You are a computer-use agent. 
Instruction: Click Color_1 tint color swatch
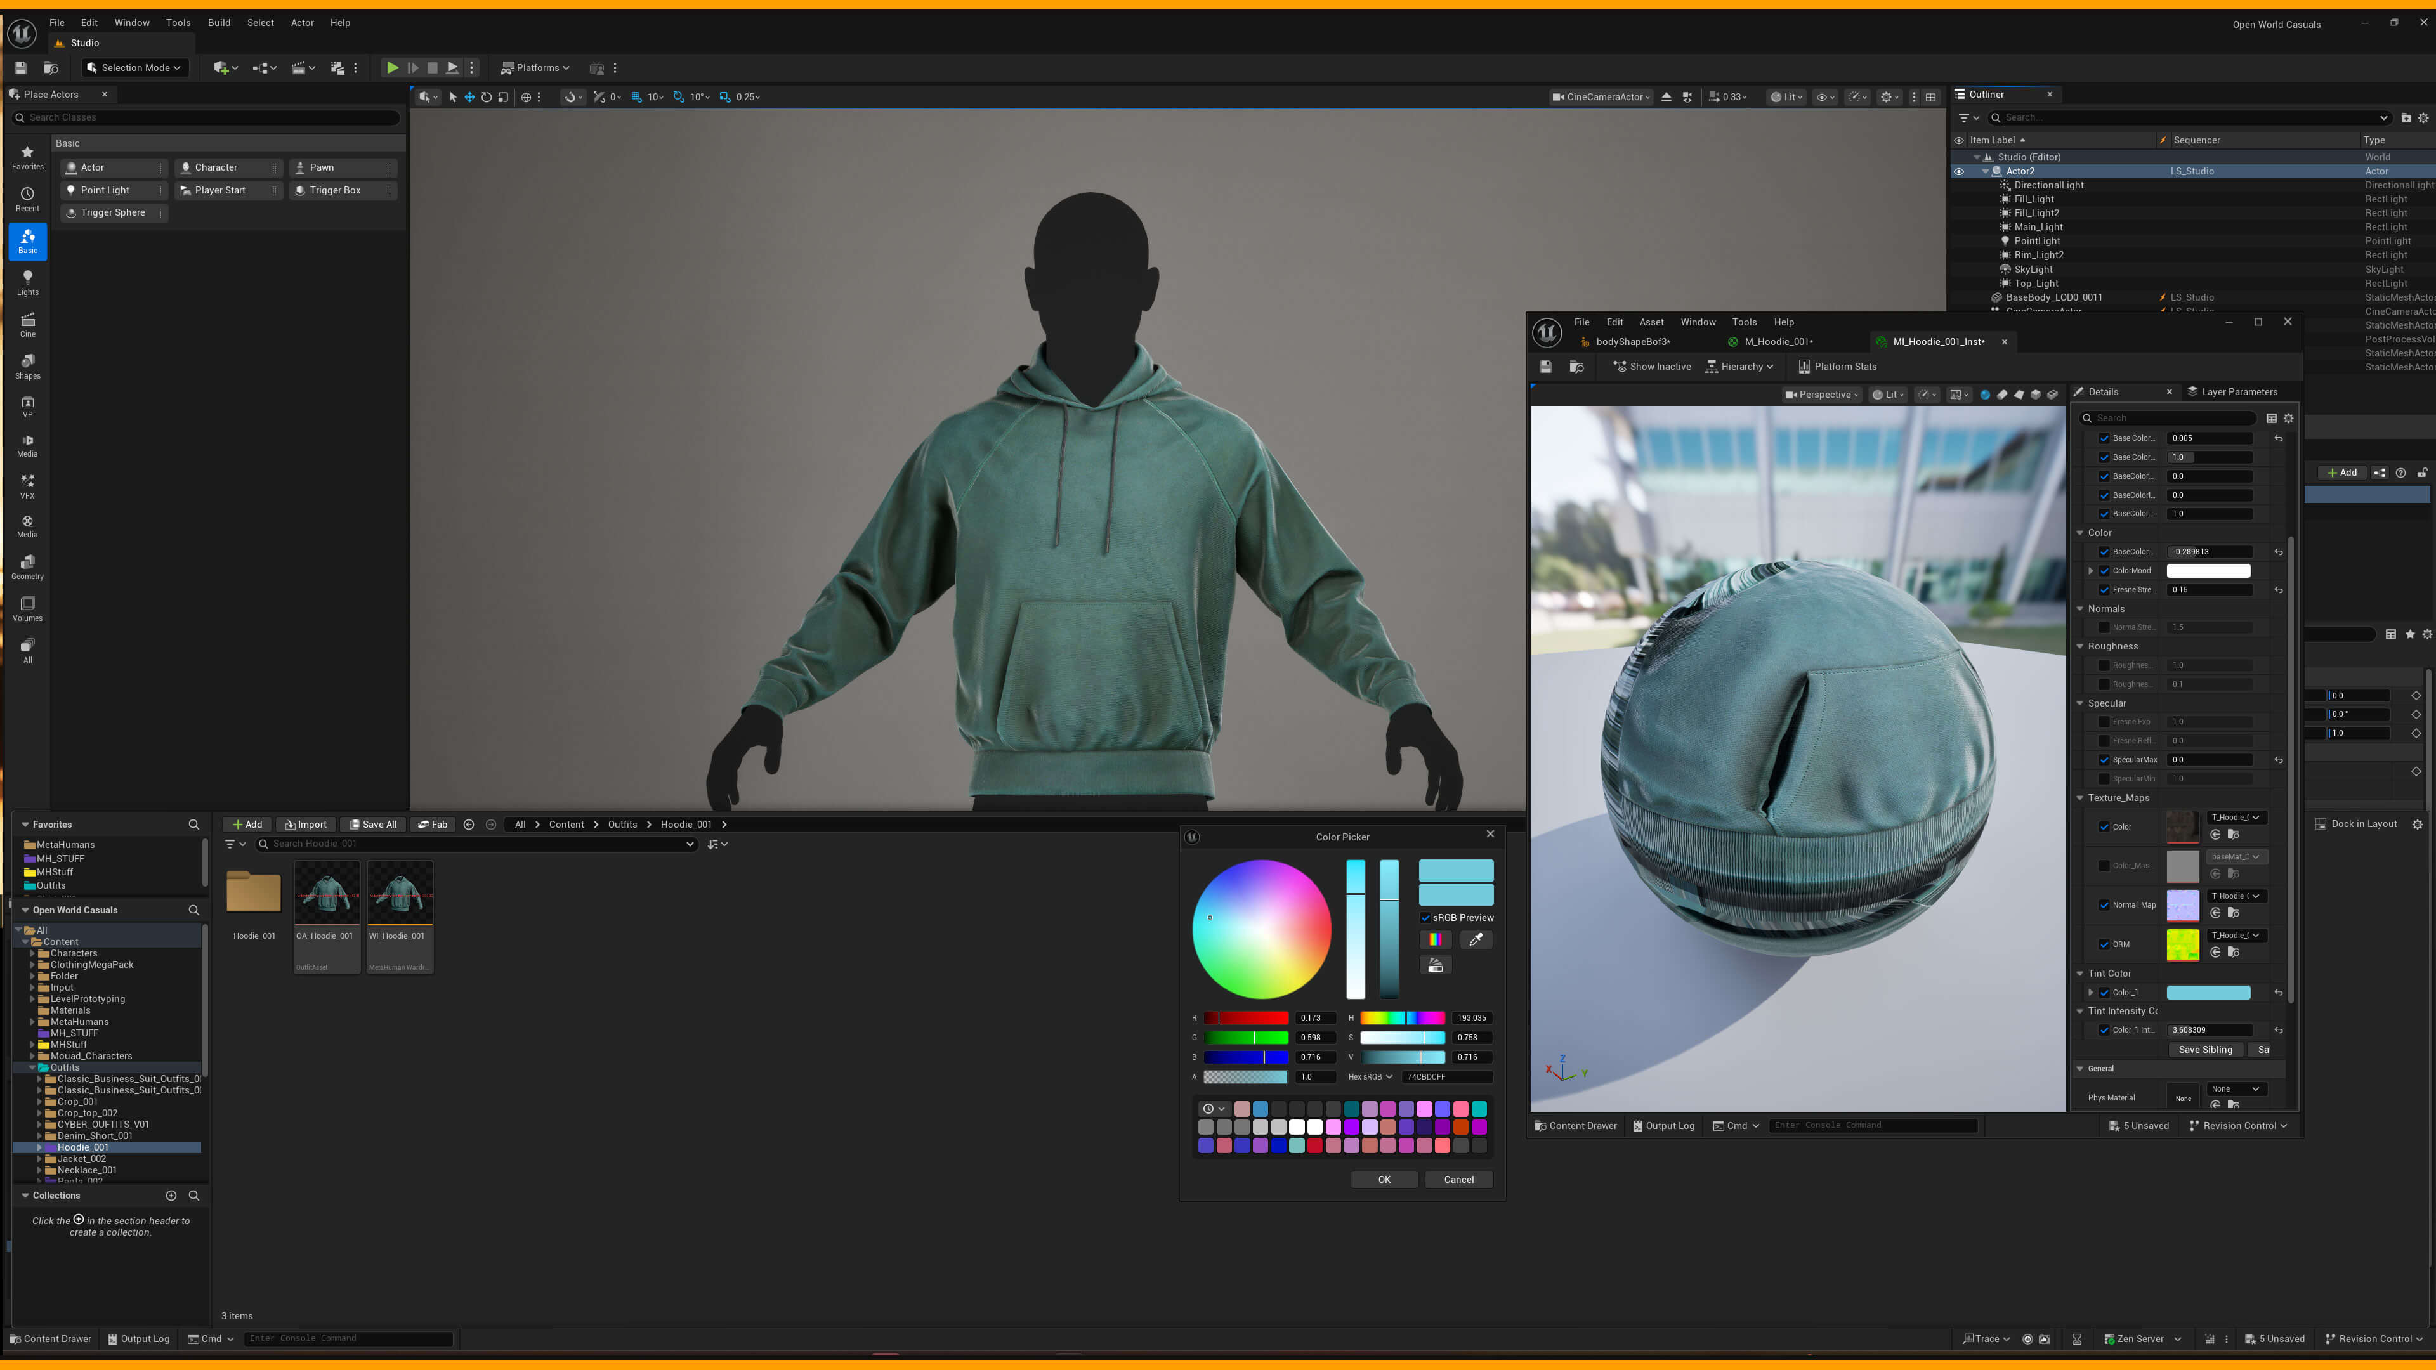[x=2208, y=993]
